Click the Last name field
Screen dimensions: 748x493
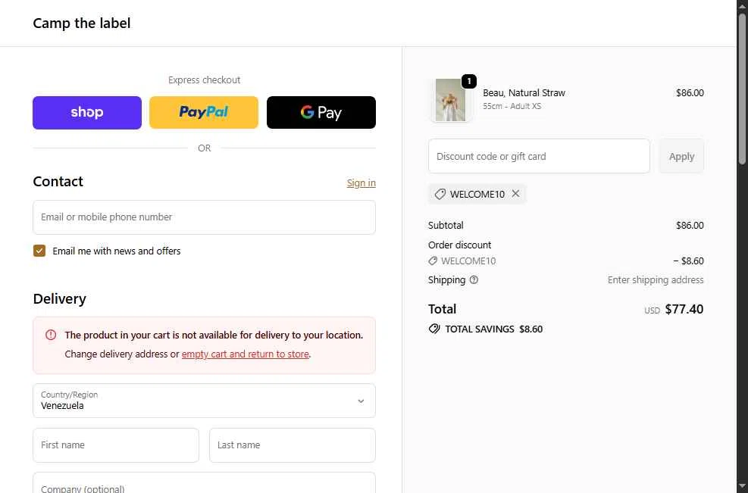(x=293, y=445)
